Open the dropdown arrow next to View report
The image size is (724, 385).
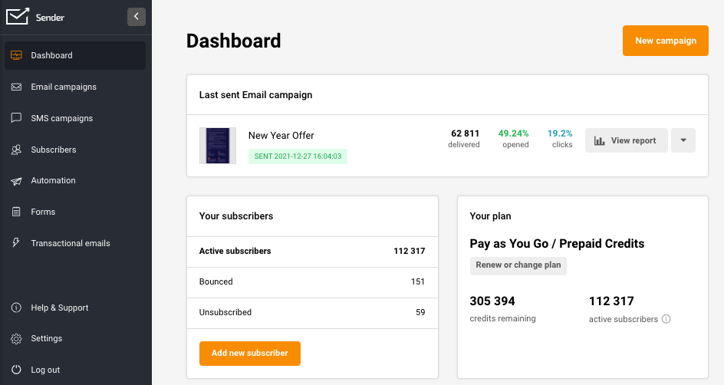[x=683, y=140]
